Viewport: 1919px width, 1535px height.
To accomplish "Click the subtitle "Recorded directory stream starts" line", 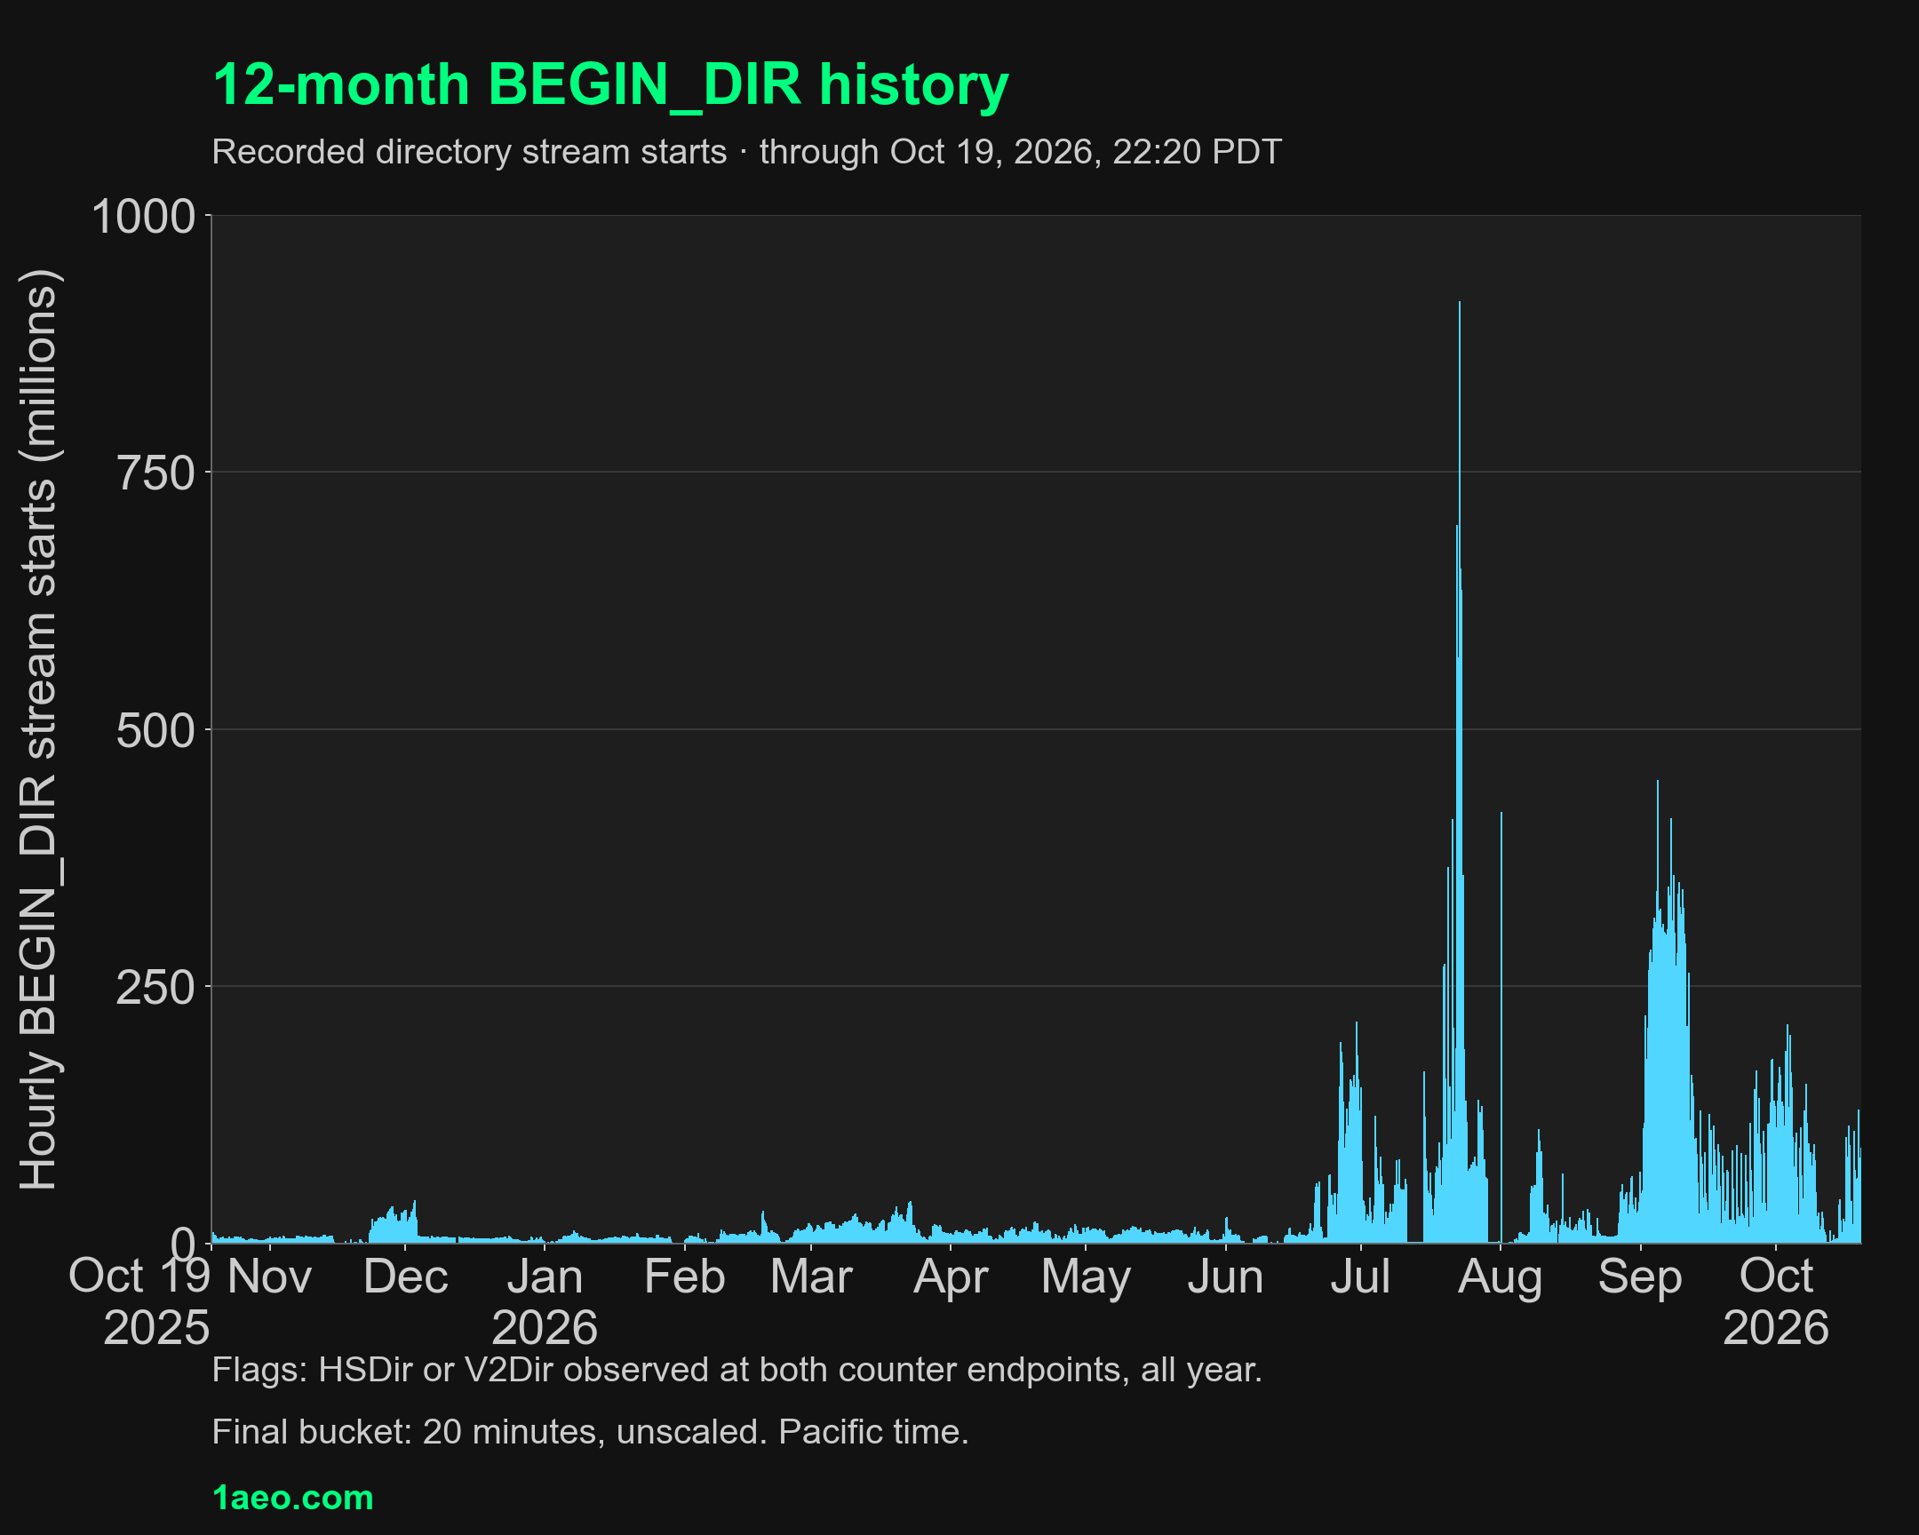I will tap(746, 152).
